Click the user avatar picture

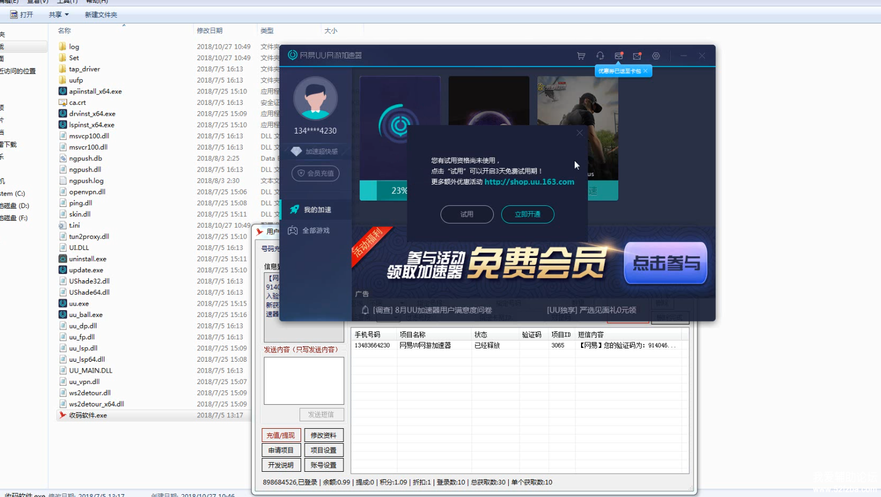point(315,99)
